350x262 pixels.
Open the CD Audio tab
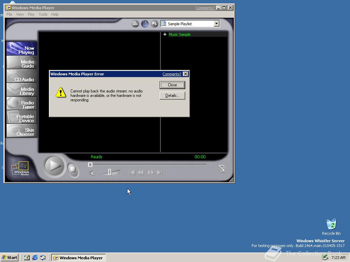tap(22, 76)
